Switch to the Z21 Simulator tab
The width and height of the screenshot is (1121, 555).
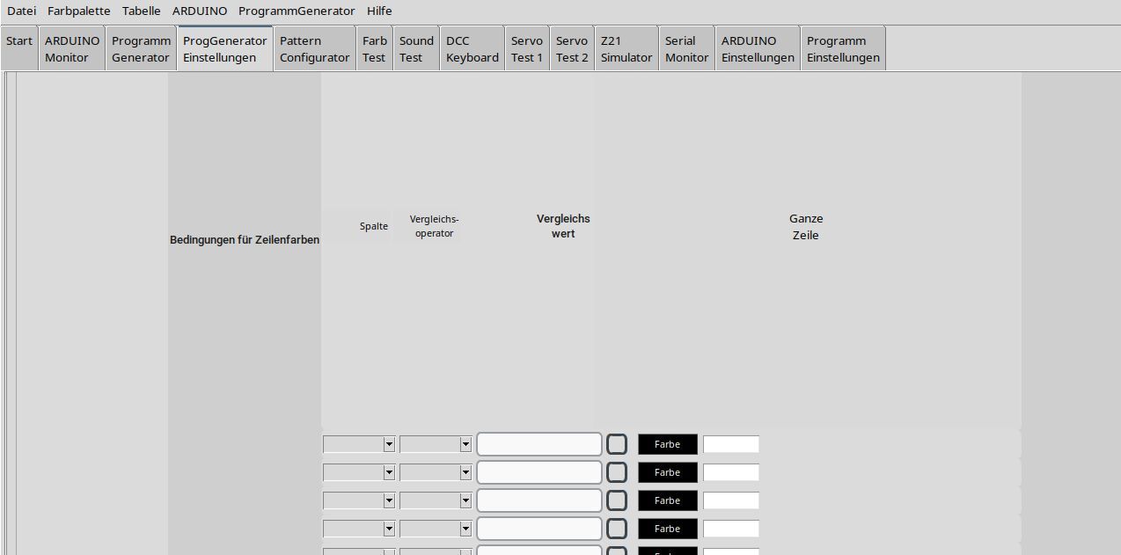click(626, 49)
